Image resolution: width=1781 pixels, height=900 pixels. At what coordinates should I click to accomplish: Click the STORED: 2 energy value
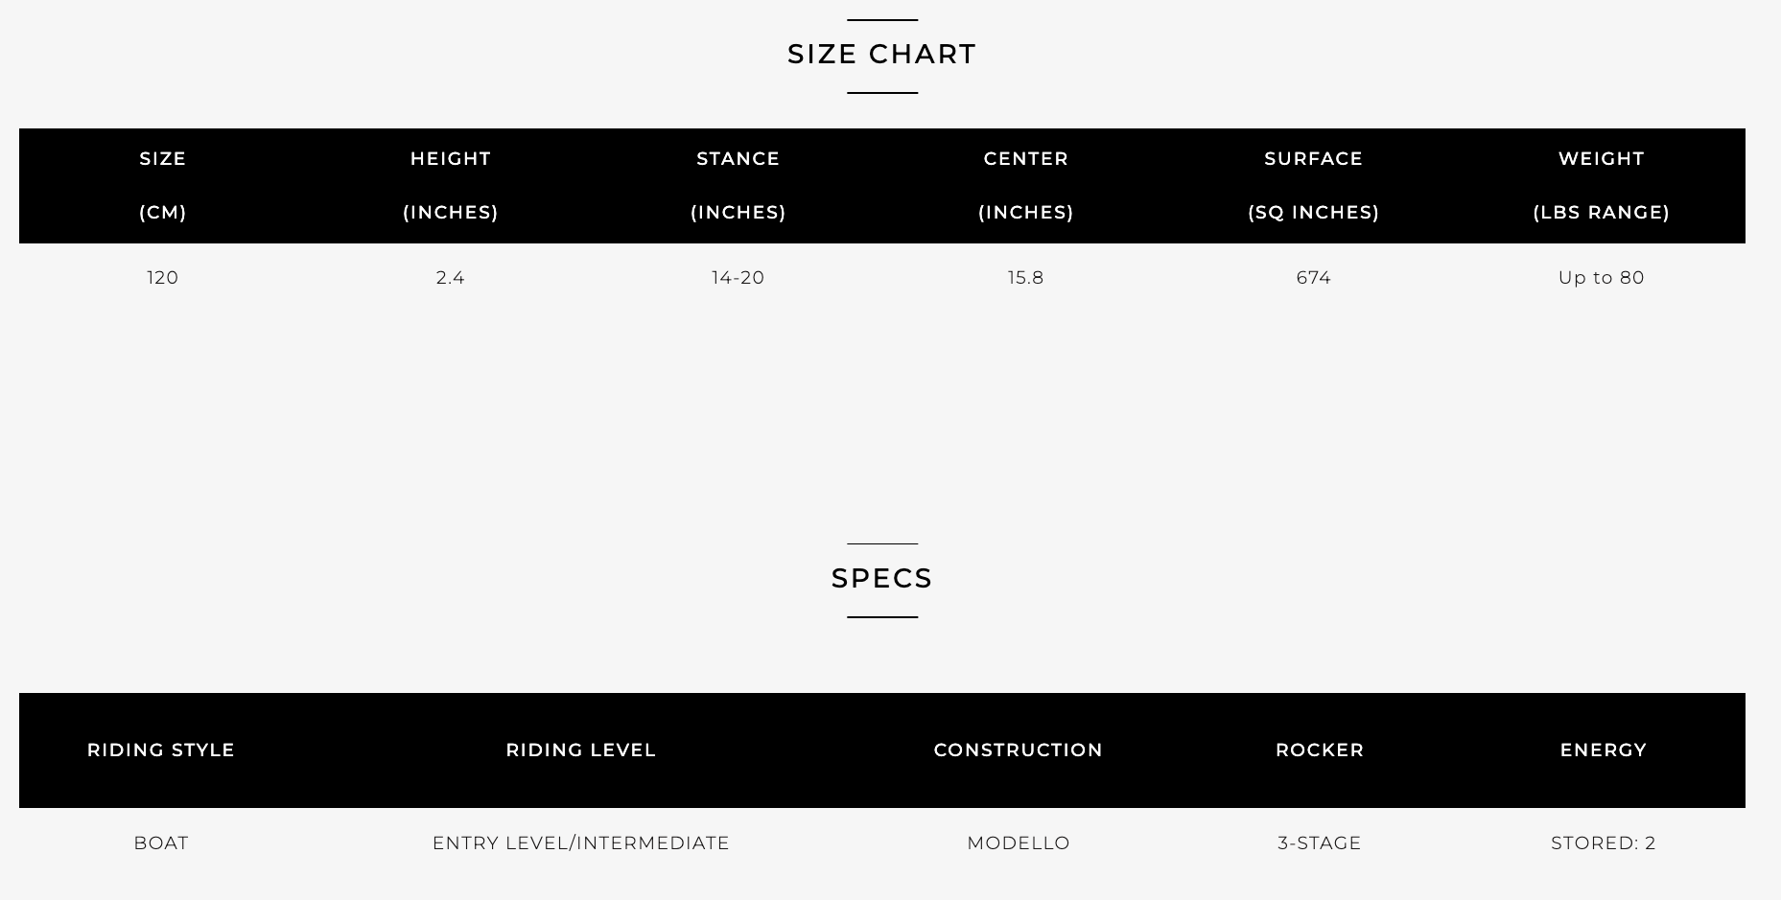[1604, 843]
